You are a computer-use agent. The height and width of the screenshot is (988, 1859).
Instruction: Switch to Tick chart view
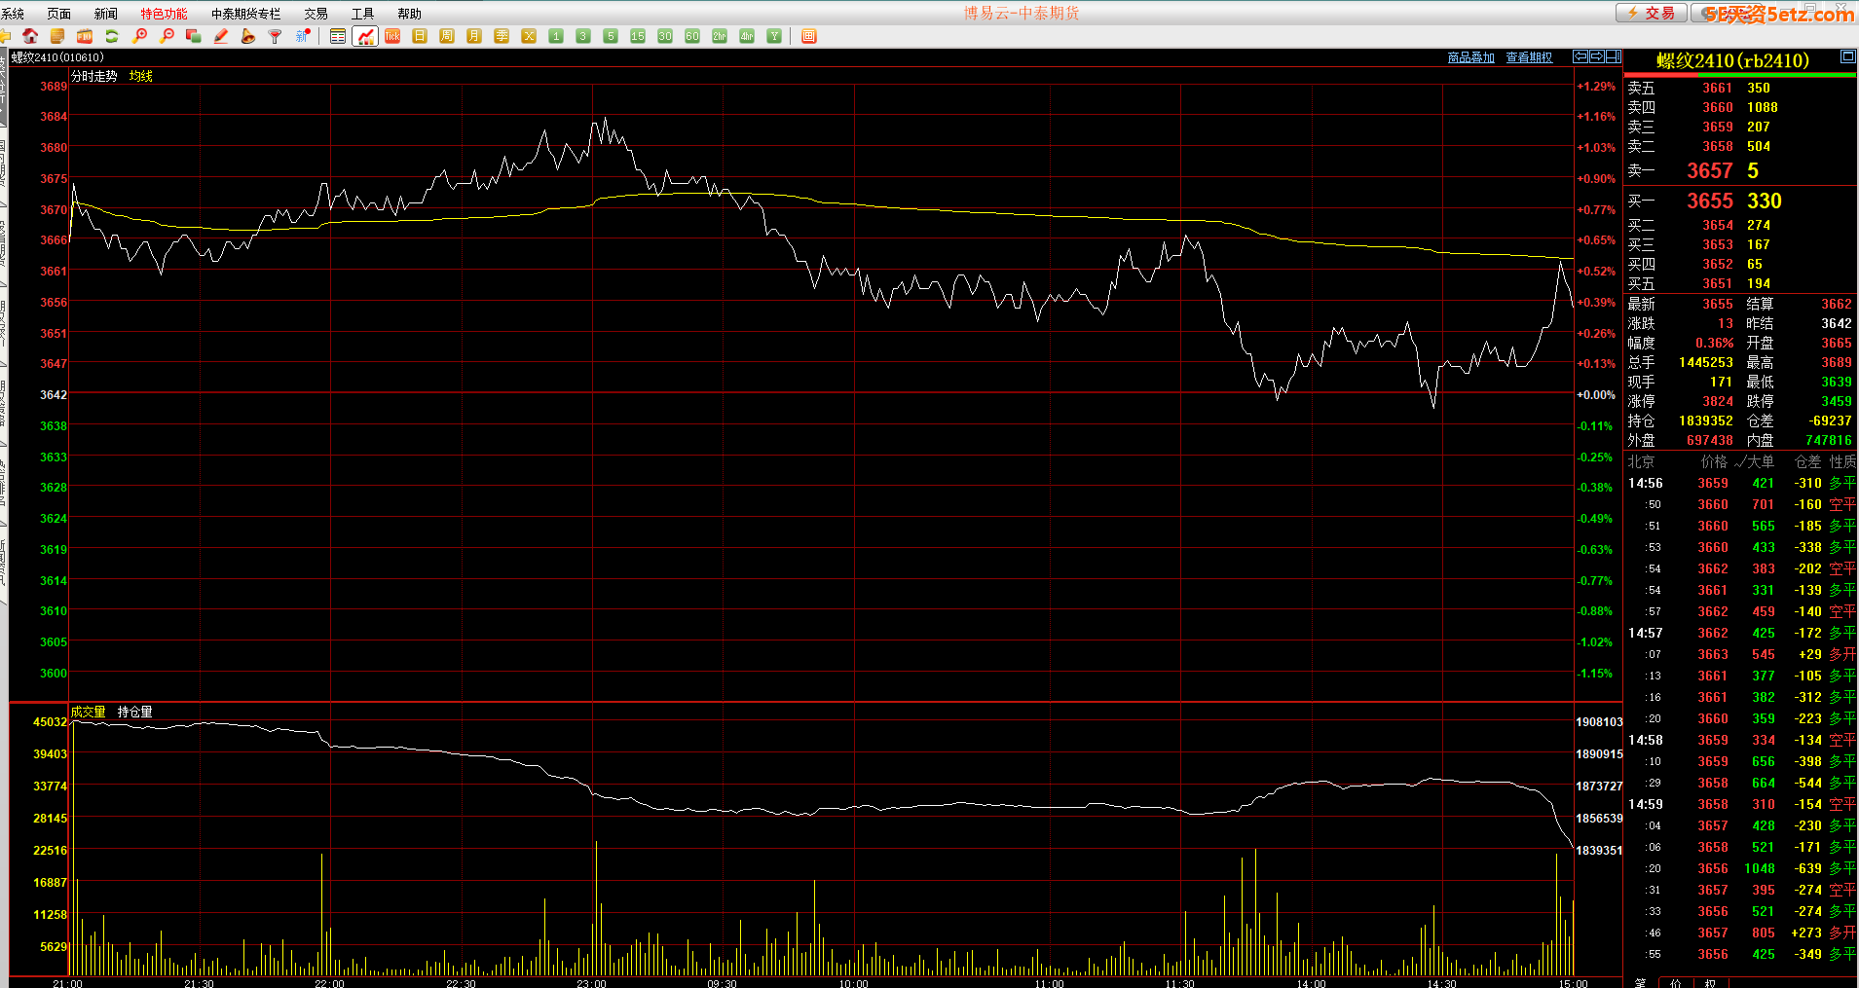point(392,36)
